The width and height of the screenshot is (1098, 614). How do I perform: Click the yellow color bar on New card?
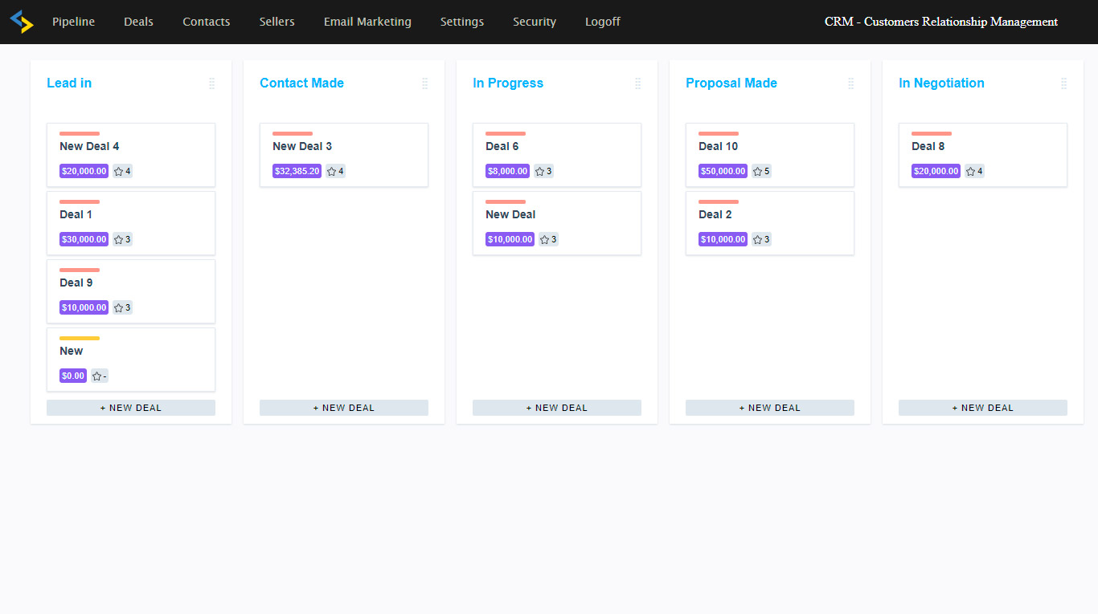(x=80, y=338)
